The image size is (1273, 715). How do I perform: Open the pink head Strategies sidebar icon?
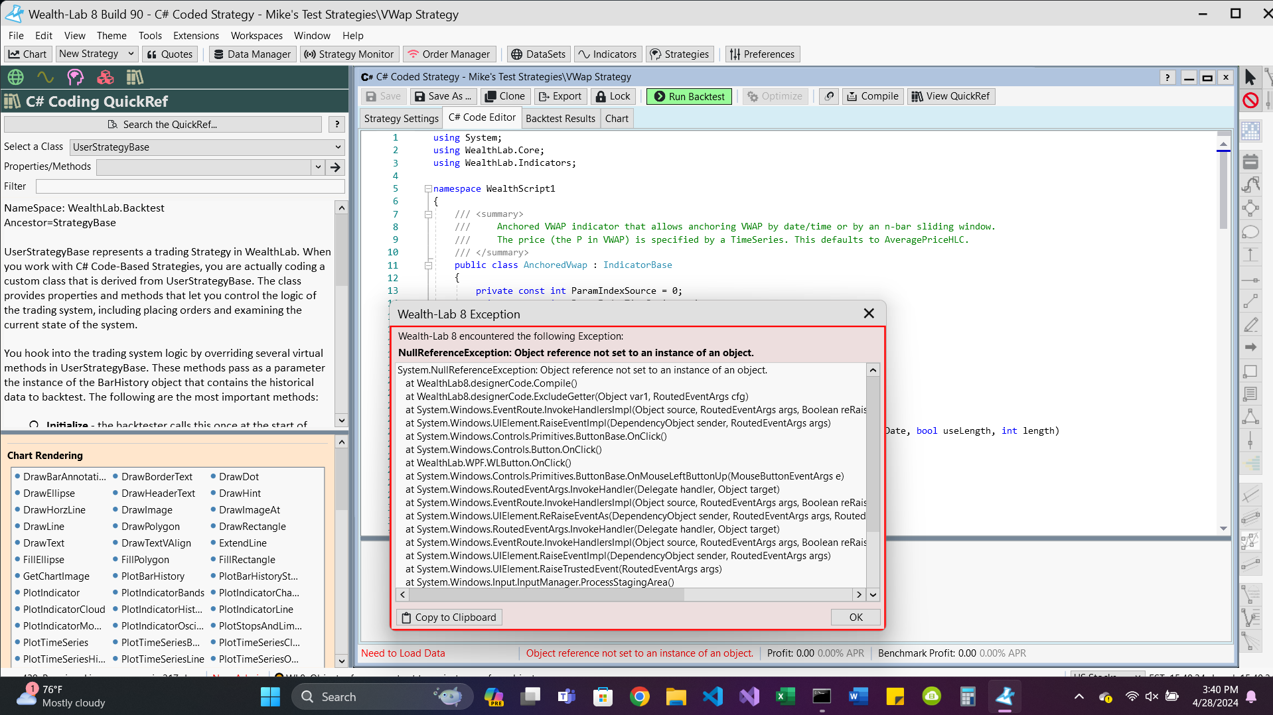[x=76, y=77]
